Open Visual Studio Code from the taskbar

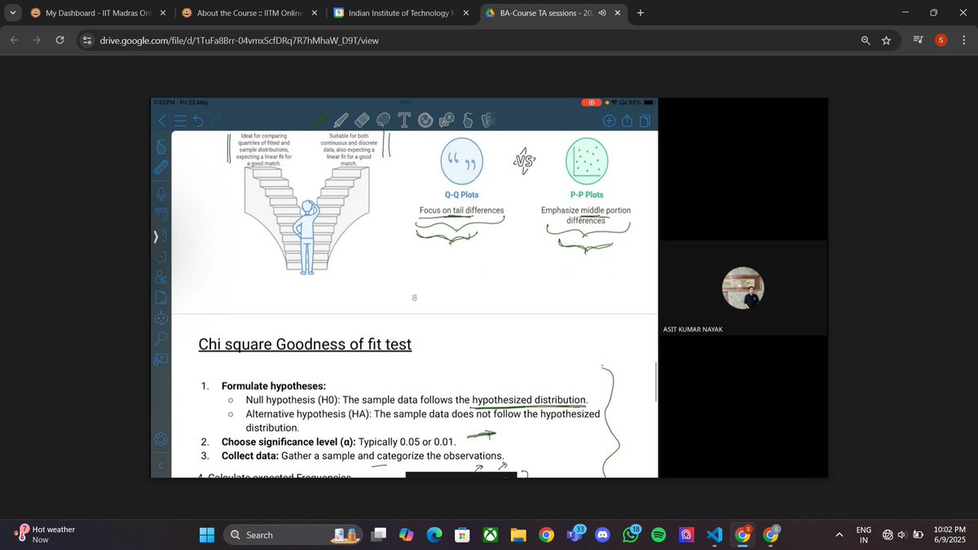(x=716, y=535)
